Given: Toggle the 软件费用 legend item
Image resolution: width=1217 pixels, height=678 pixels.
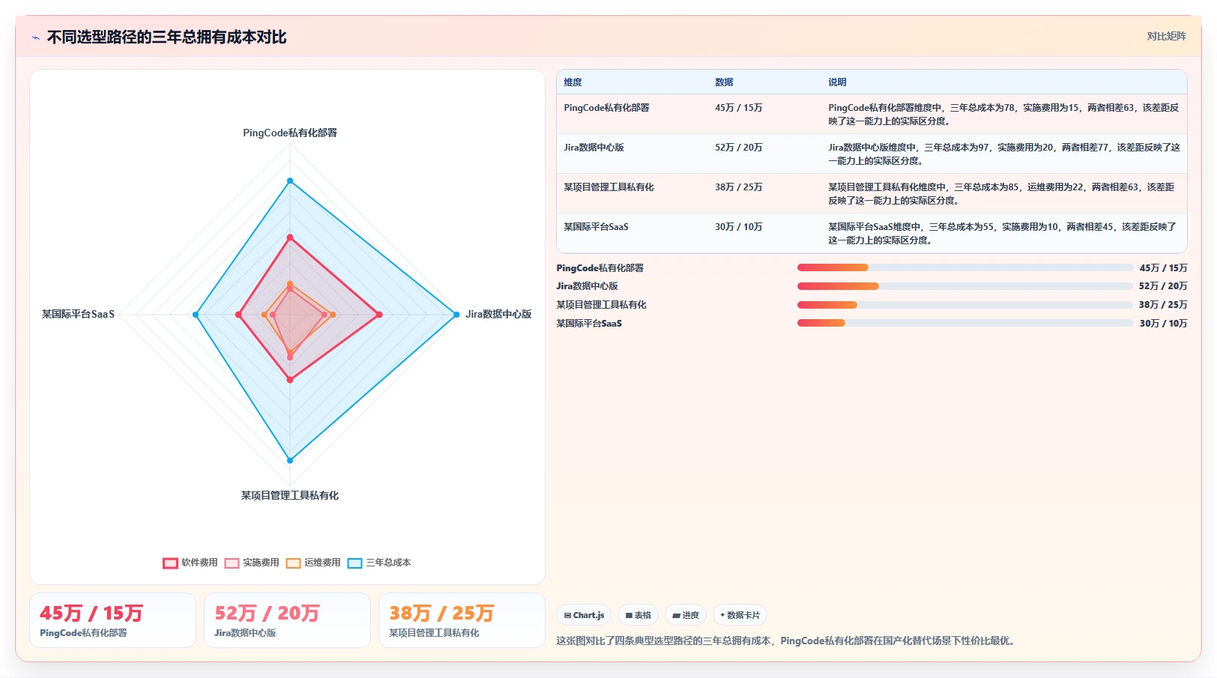Looking at the screenshot, I should 190,563.
